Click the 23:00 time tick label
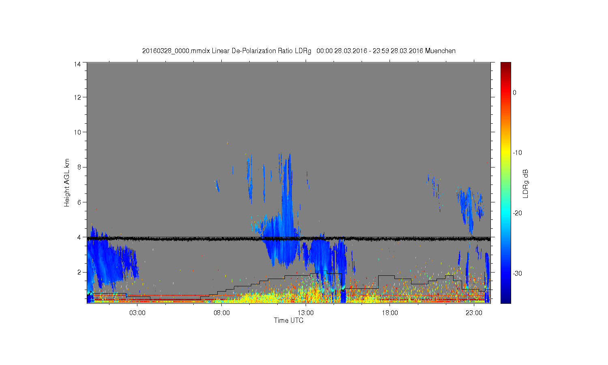 [474, 313]
